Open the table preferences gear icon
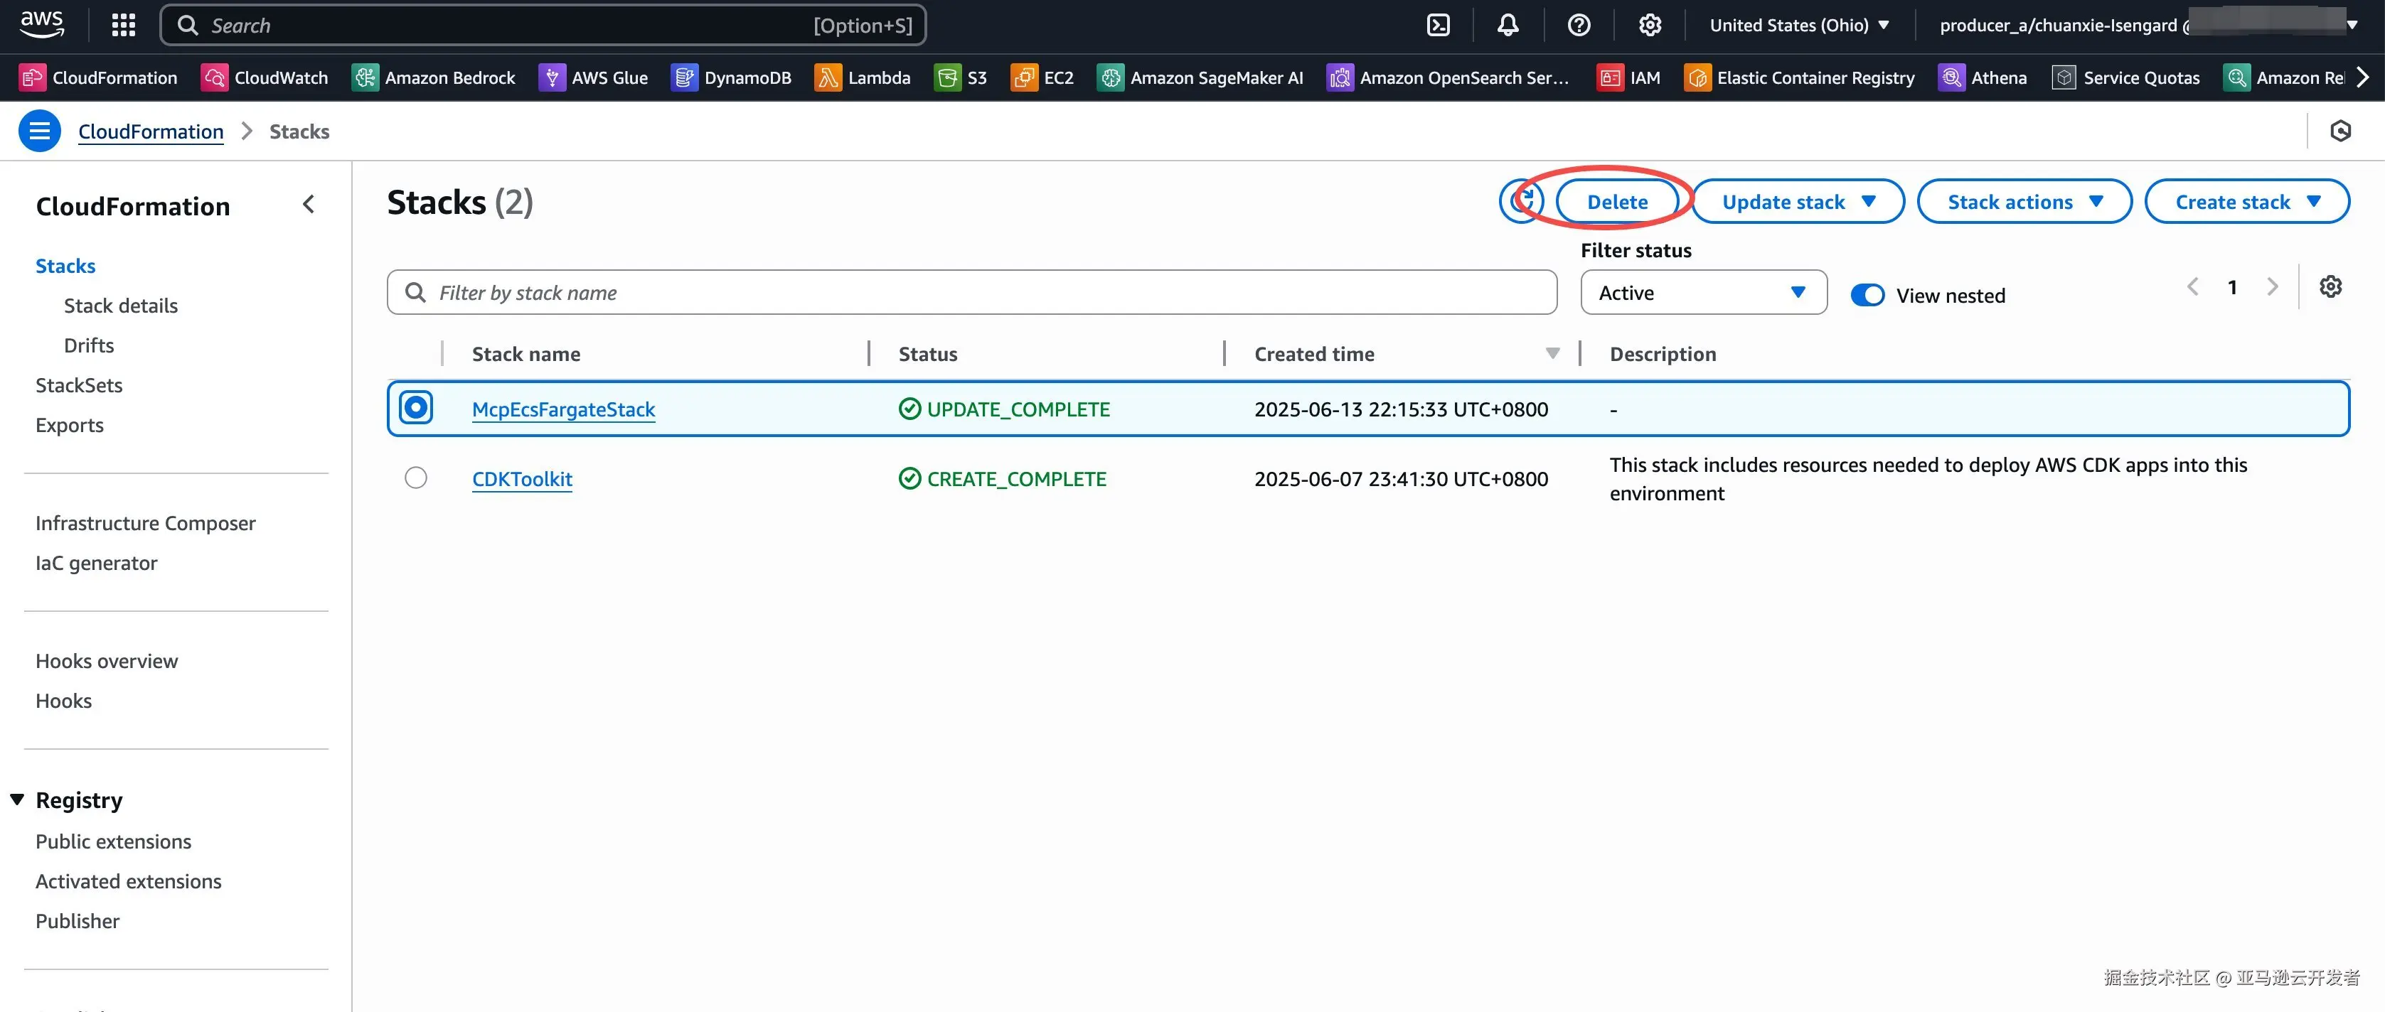 2330,287
